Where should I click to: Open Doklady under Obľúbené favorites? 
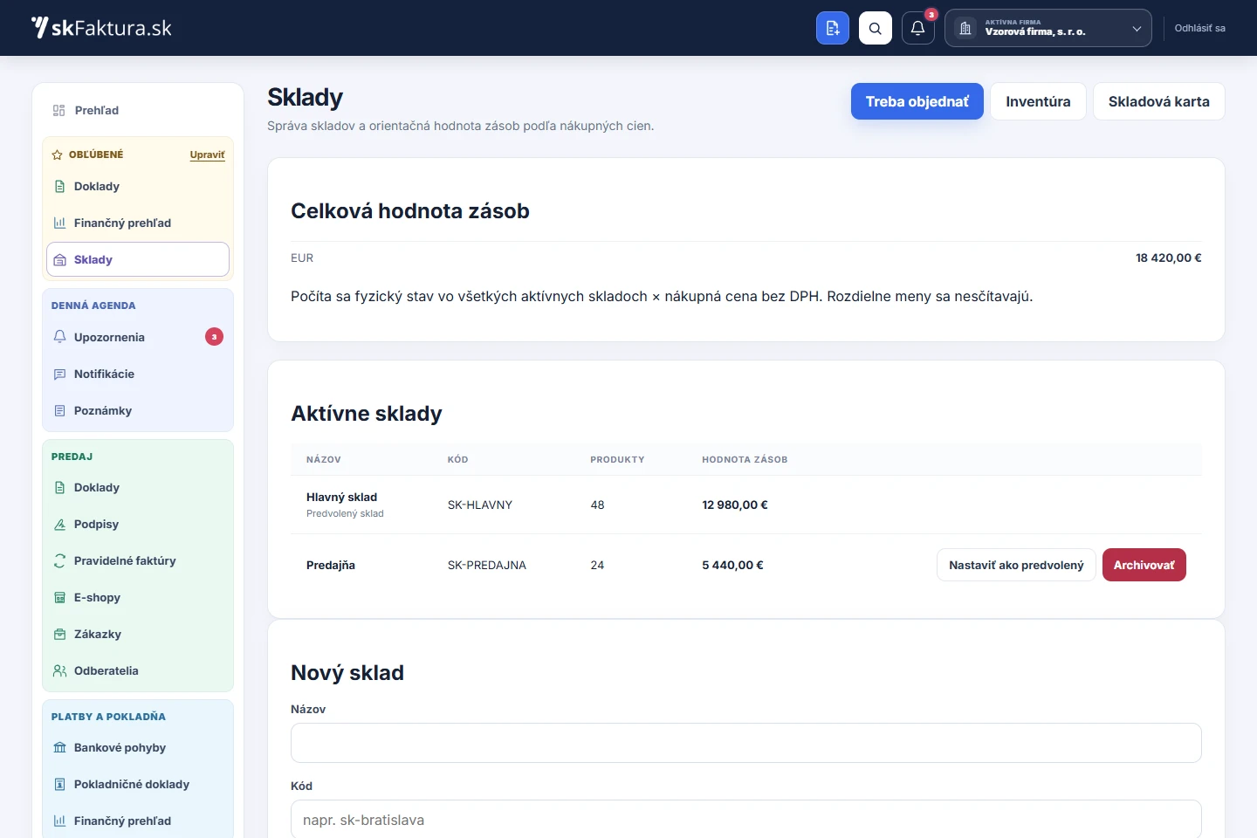pyautogui.click(x=138, y=187)
